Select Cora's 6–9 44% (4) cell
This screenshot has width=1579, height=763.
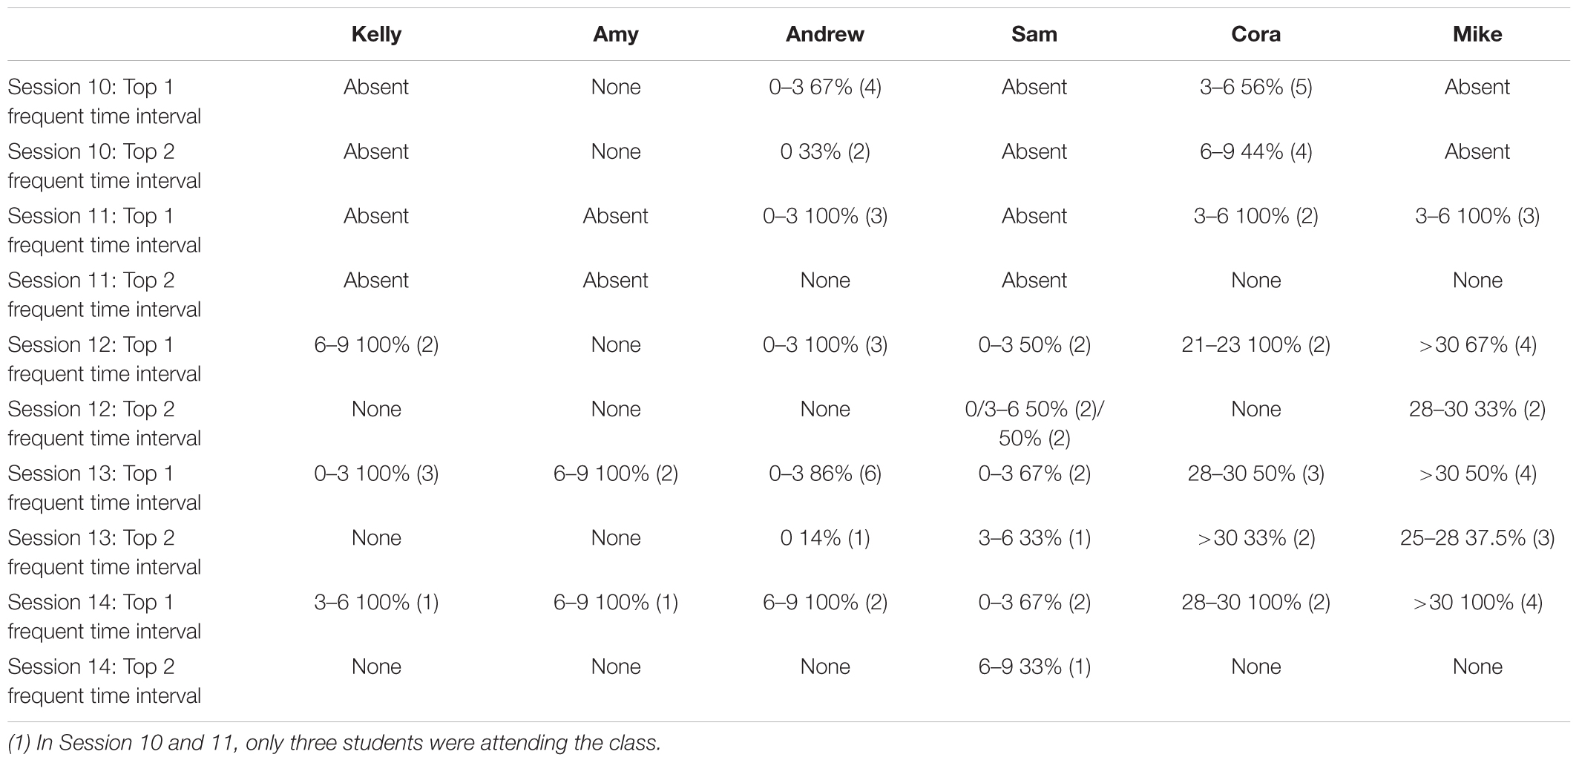1255,152
